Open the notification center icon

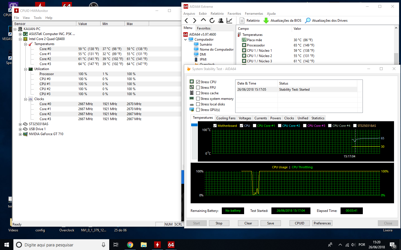(x=393, y=245)
